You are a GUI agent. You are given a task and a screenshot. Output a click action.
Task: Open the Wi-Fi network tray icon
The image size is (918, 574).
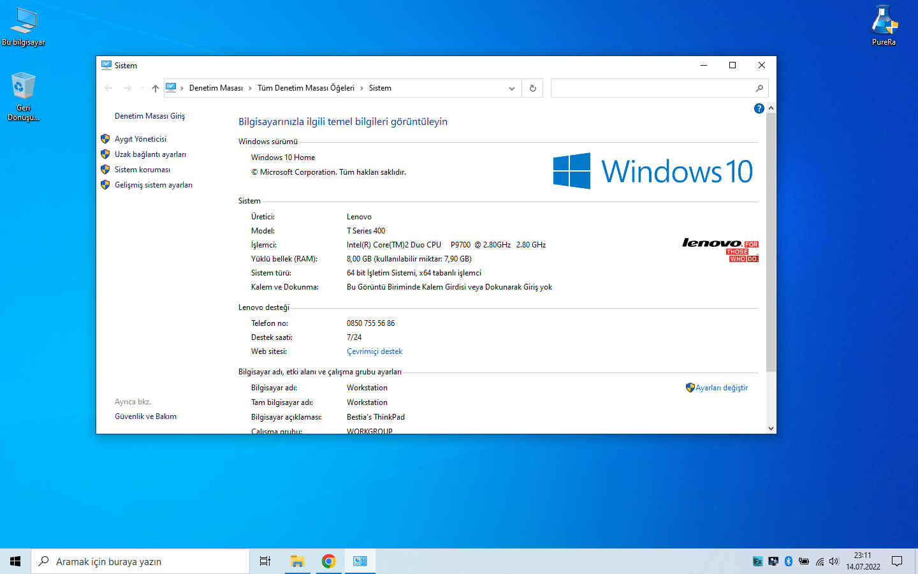click(819, 561)
